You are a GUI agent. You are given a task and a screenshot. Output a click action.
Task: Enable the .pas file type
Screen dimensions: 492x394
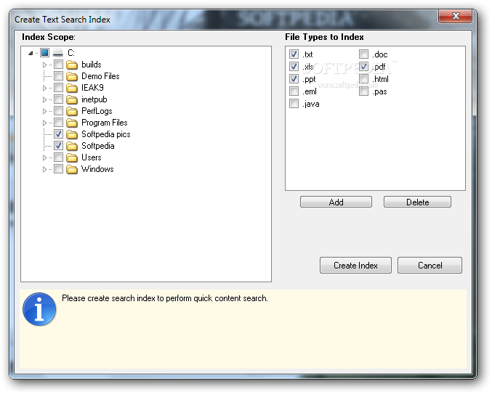coord(363,91)
